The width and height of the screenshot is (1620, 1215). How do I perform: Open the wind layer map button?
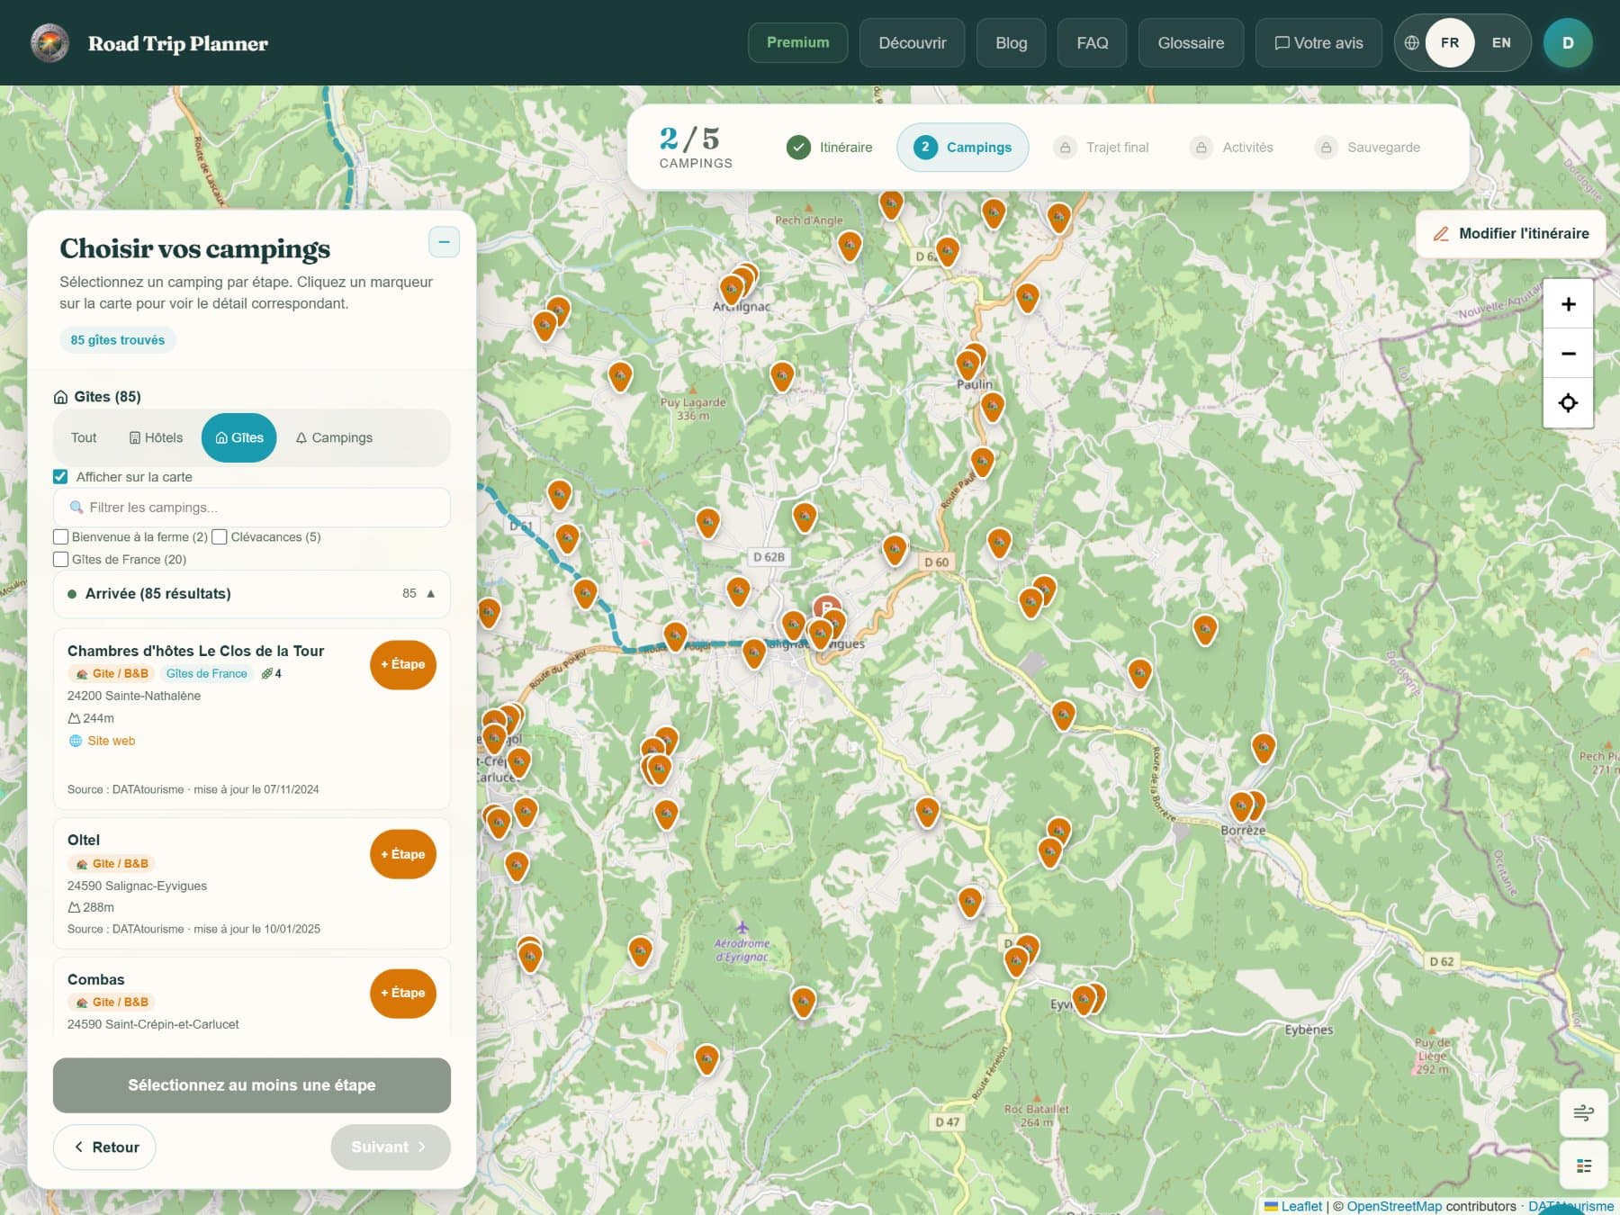[1583, 1113]
